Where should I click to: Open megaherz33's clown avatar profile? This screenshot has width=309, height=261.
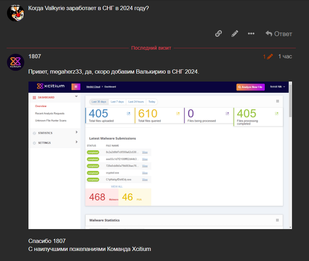15,13
